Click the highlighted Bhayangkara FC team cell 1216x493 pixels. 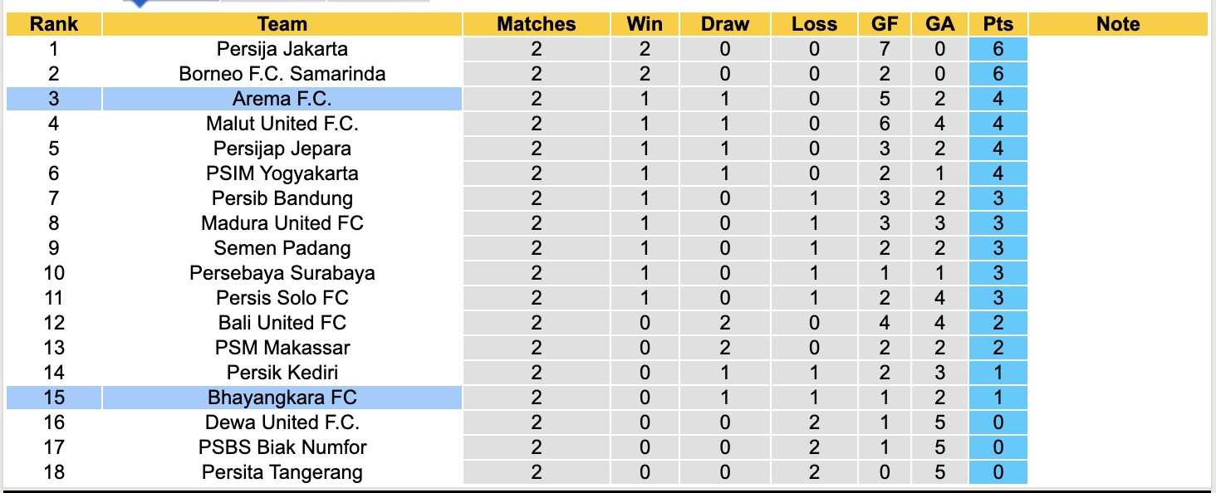coord(282,398)
